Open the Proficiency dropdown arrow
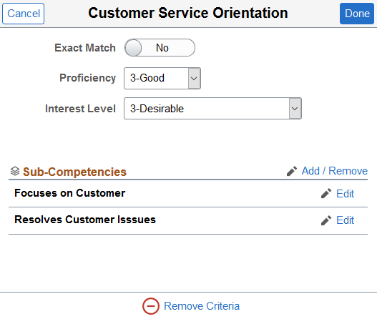Viewport: 377px width, 319px height. click(195, 79)
